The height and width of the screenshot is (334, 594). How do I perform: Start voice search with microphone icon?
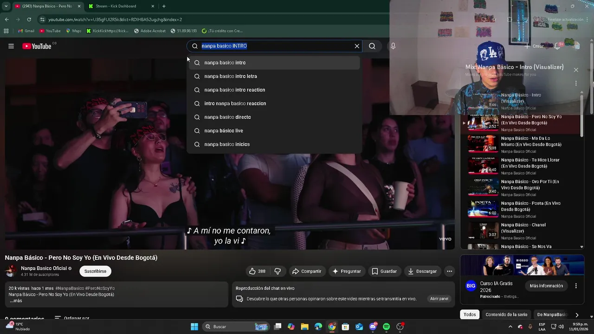[393, 46]
